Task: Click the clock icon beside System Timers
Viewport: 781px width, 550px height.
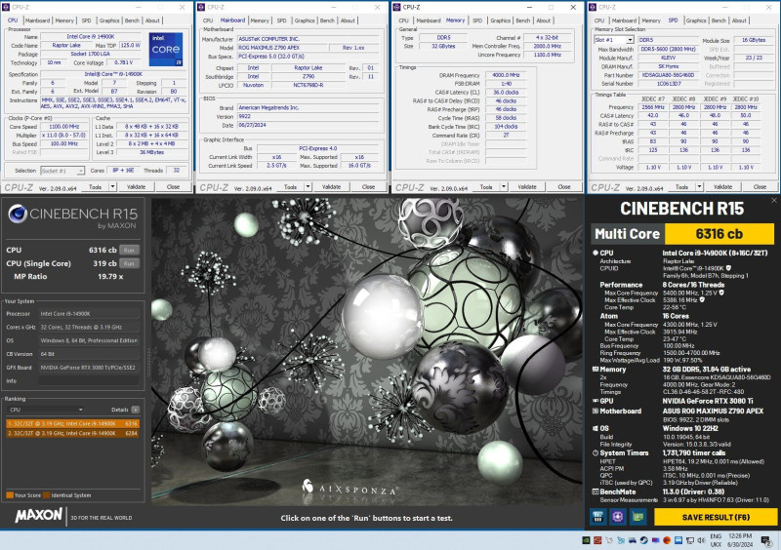Action: click(596, 452)
